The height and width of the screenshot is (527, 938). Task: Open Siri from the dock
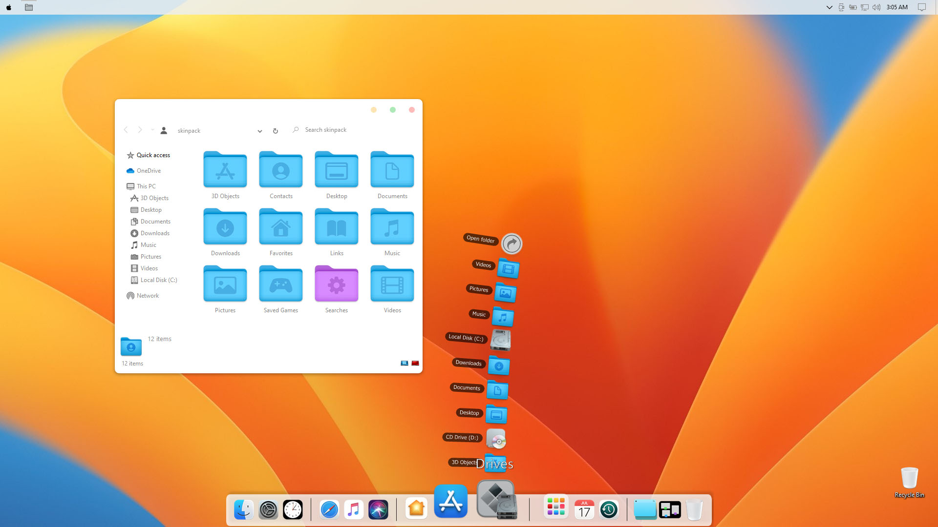point(378,510)
